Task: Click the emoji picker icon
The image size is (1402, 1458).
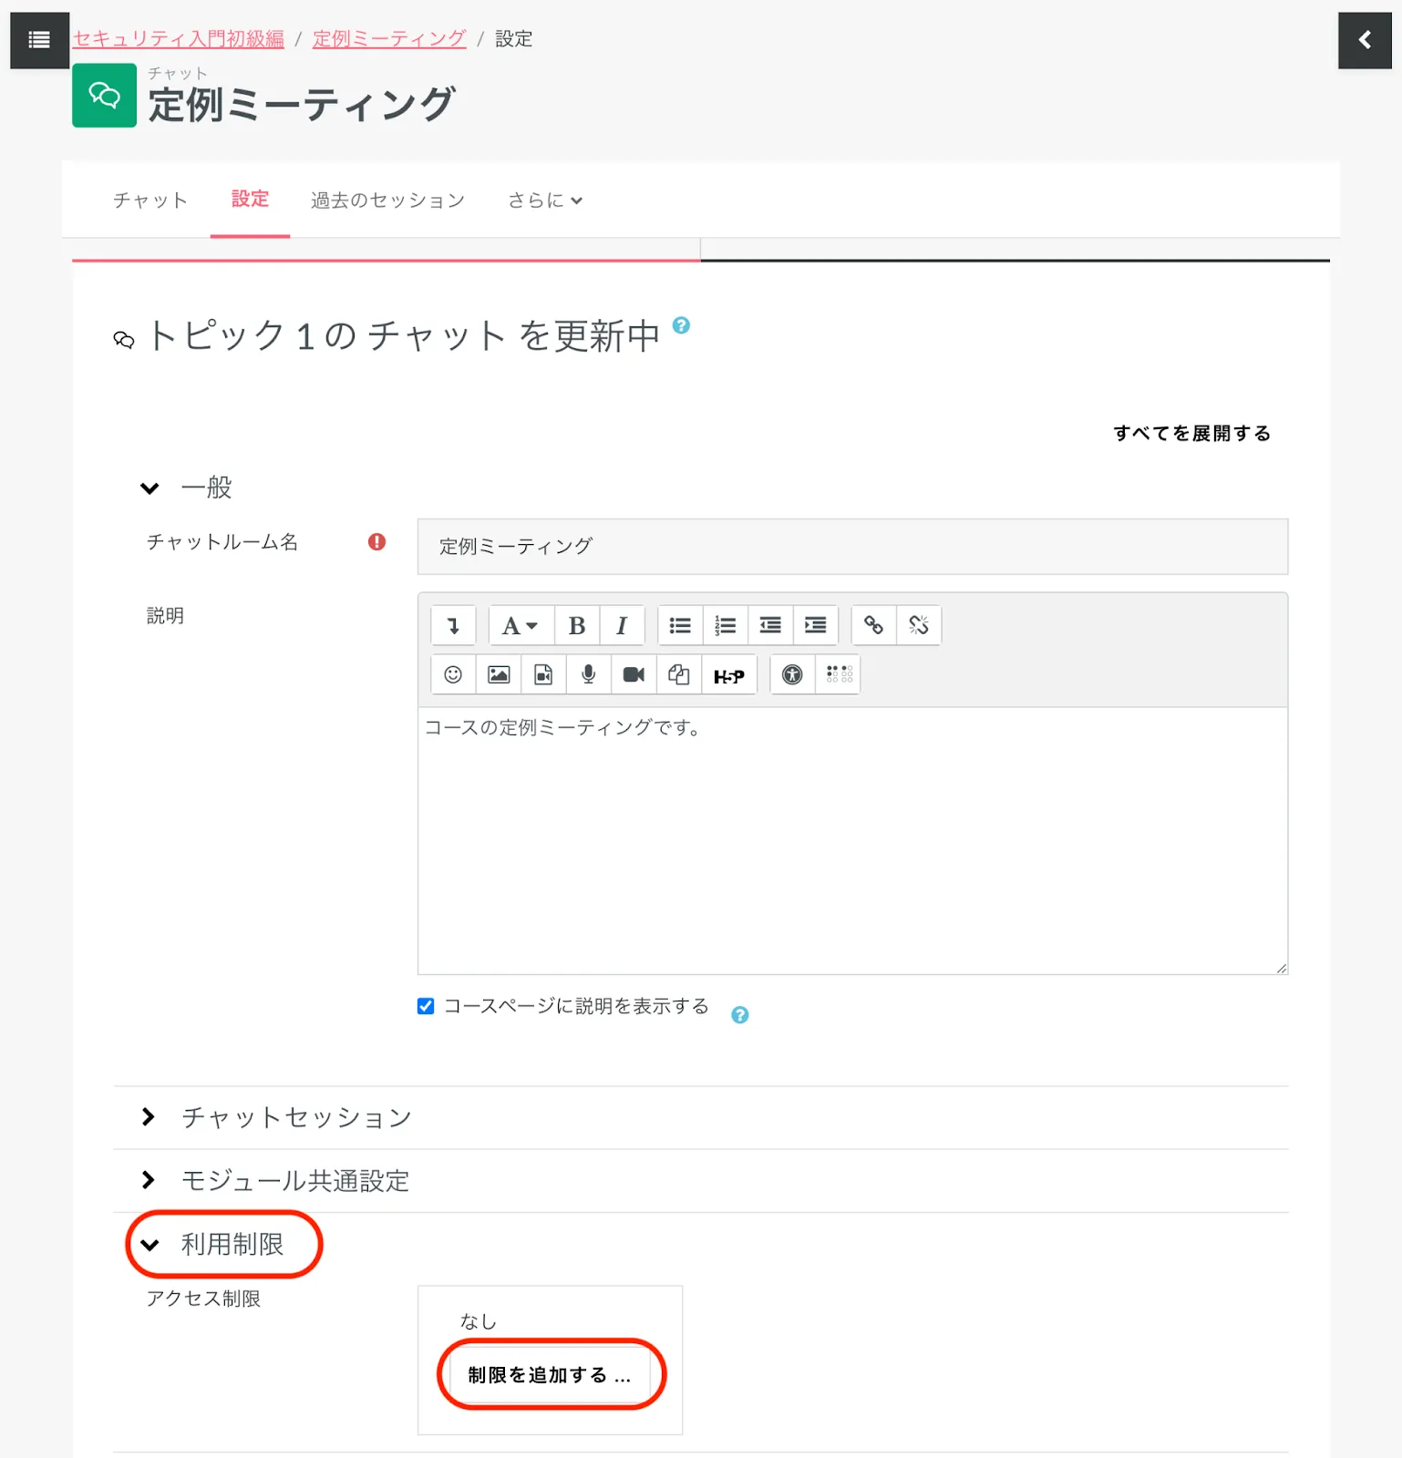Action: [453, 675]
